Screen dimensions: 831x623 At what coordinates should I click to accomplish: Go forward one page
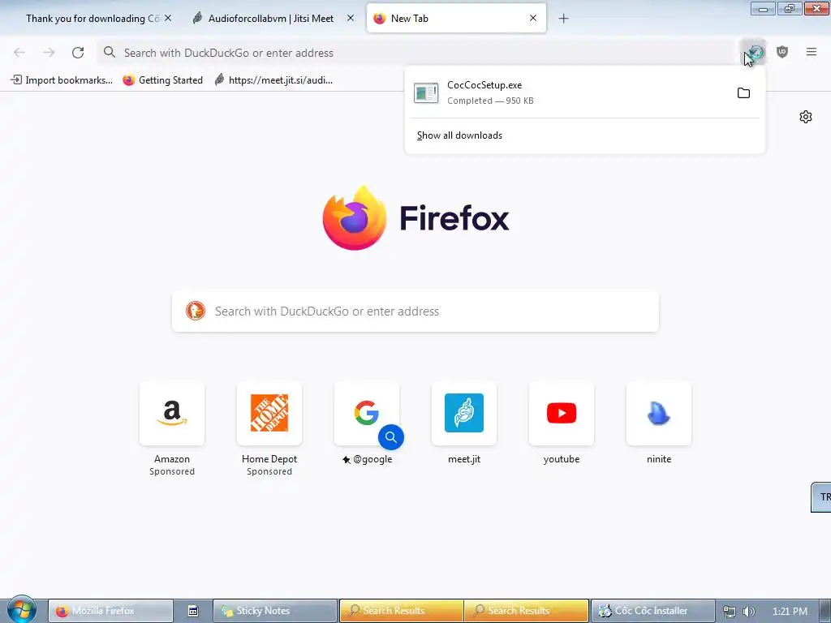(49, 53)
